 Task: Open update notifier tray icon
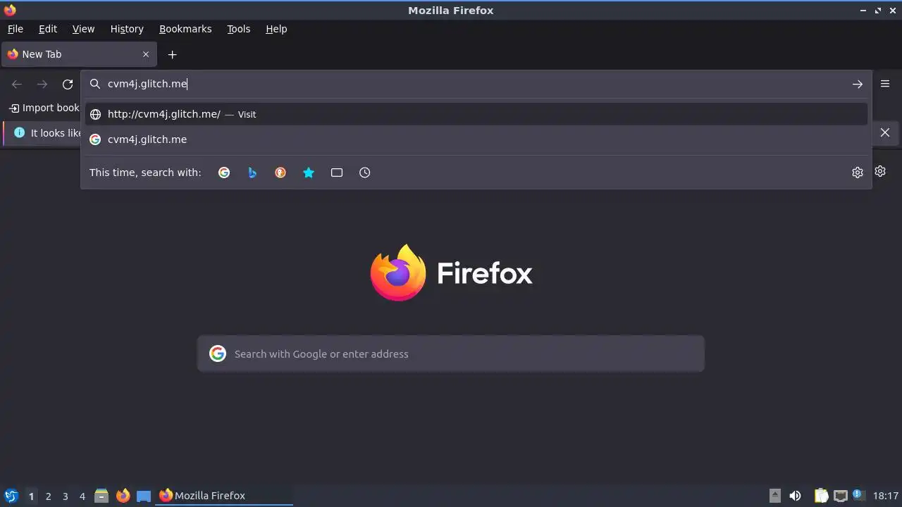(x=858, y=495)
